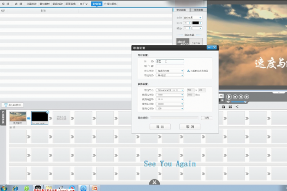Click the name field in export dialog
The image size is (287, 191).
pyautogui.click(x=170, y=62)
